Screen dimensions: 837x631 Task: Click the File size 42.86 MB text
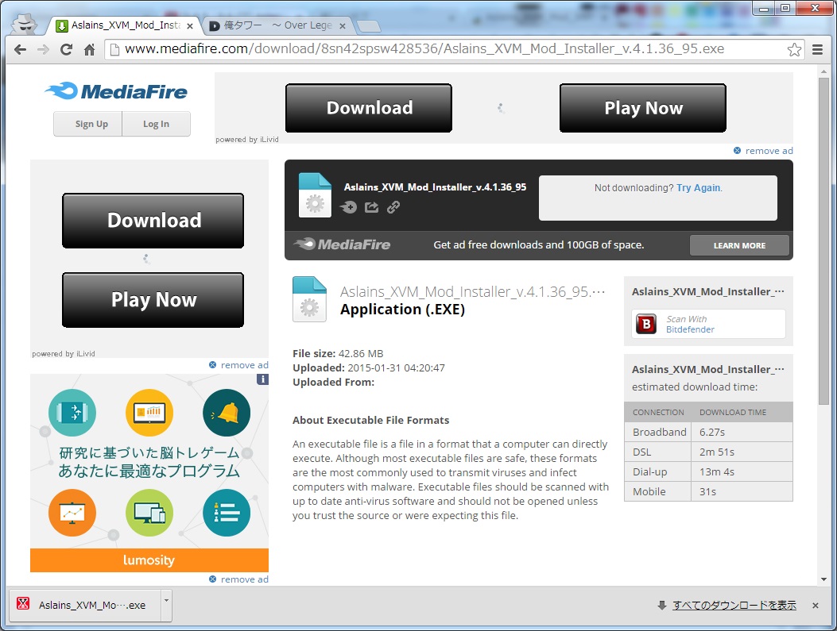338,353
